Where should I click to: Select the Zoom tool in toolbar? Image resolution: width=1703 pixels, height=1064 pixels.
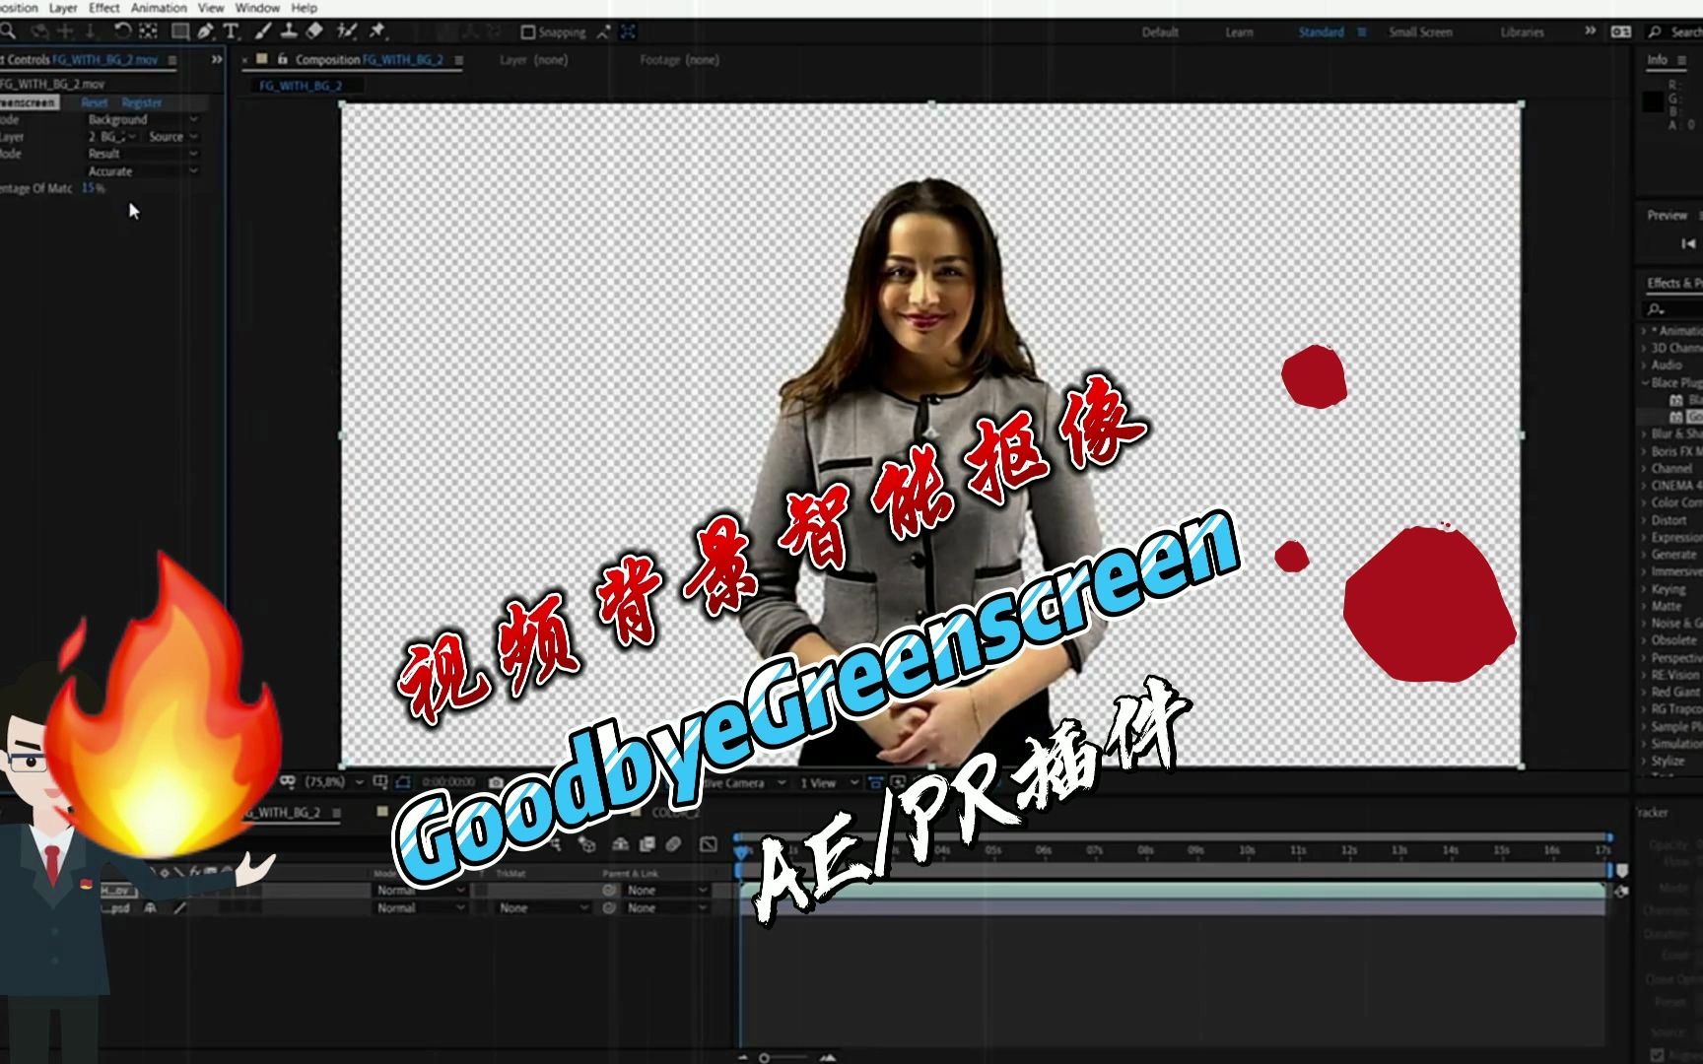8,32
